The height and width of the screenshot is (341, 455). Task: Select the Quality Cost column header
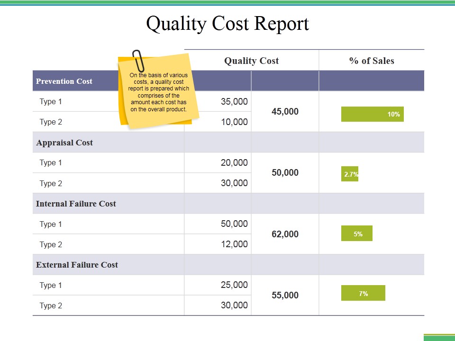251,61
